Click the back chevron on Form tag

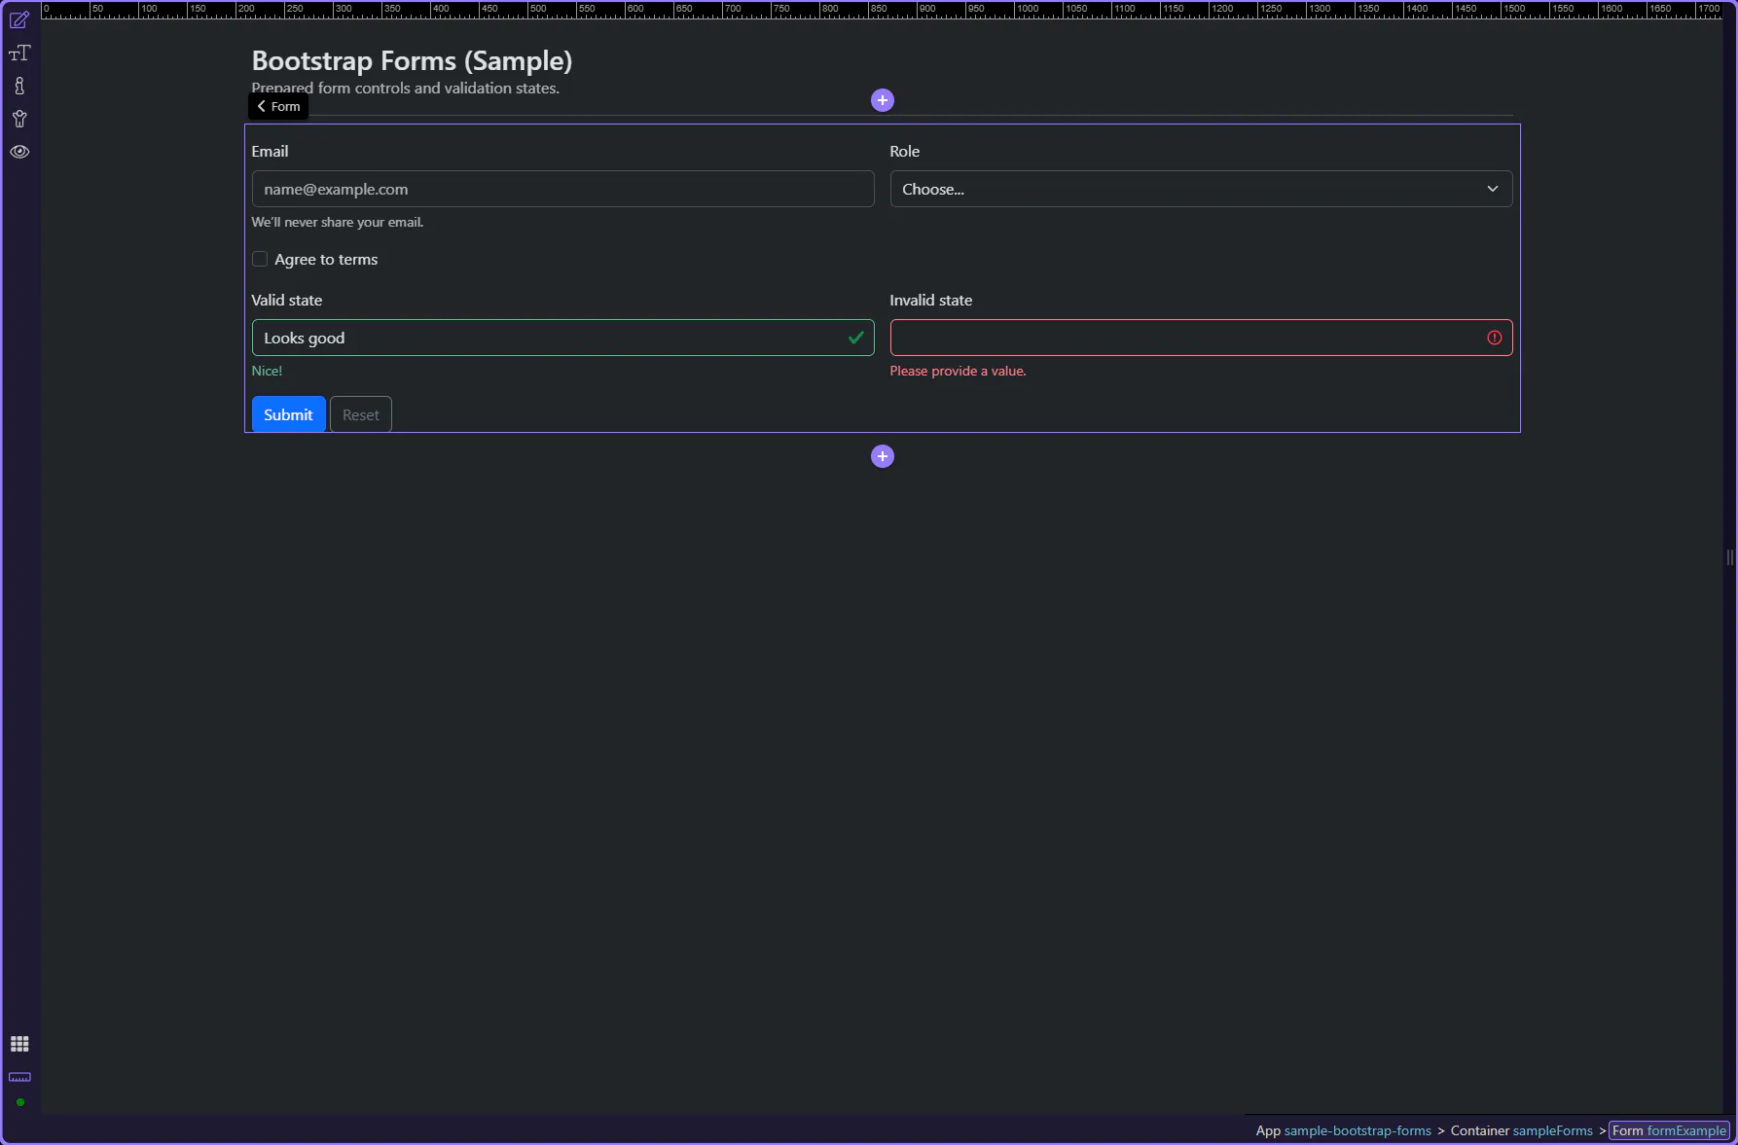coord(262,106)
